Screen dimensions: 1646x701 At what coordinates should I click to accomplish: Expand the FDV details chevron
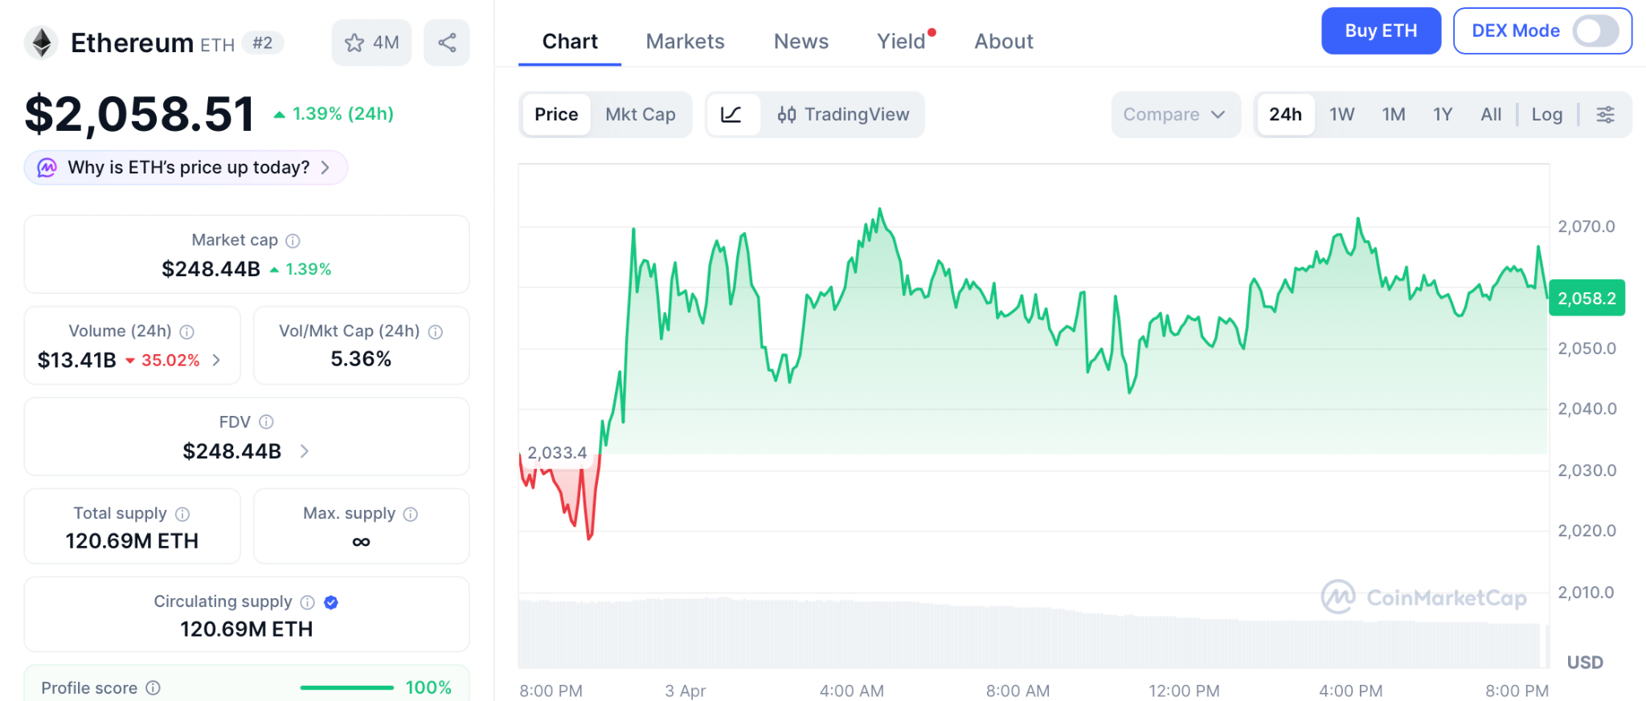click(x=305, y=451)
